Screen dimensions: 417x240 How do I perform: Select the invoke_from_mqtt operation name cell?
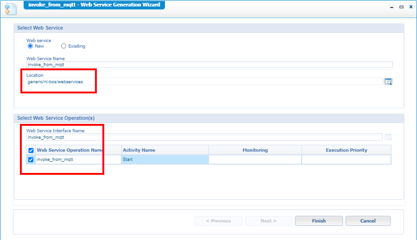point(78,160)
